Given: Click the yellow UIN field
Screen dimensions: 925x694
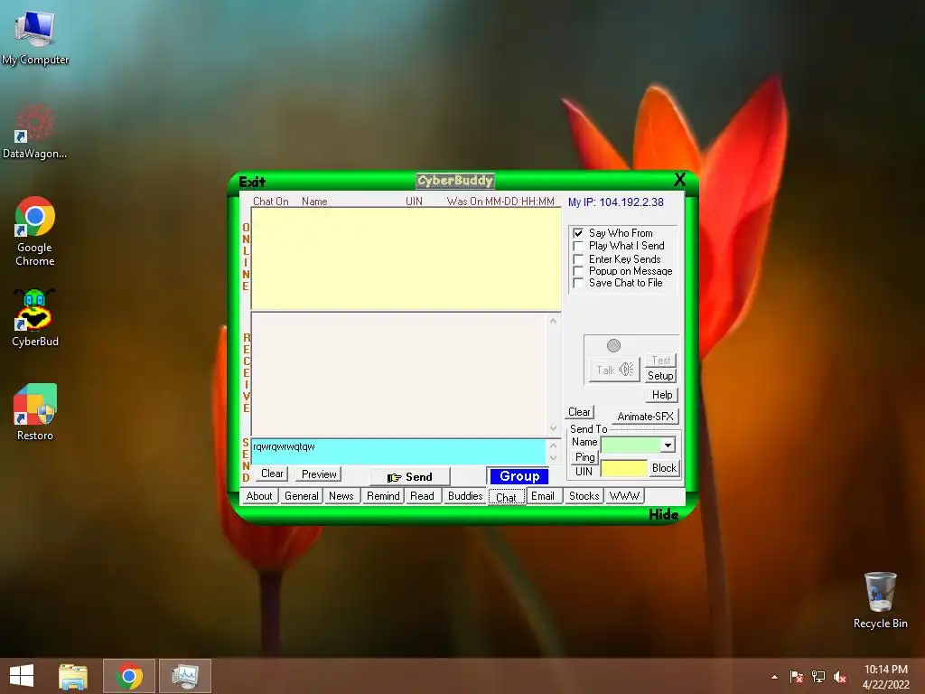Looking at the screenshot, I should click(x=623, y=469).
